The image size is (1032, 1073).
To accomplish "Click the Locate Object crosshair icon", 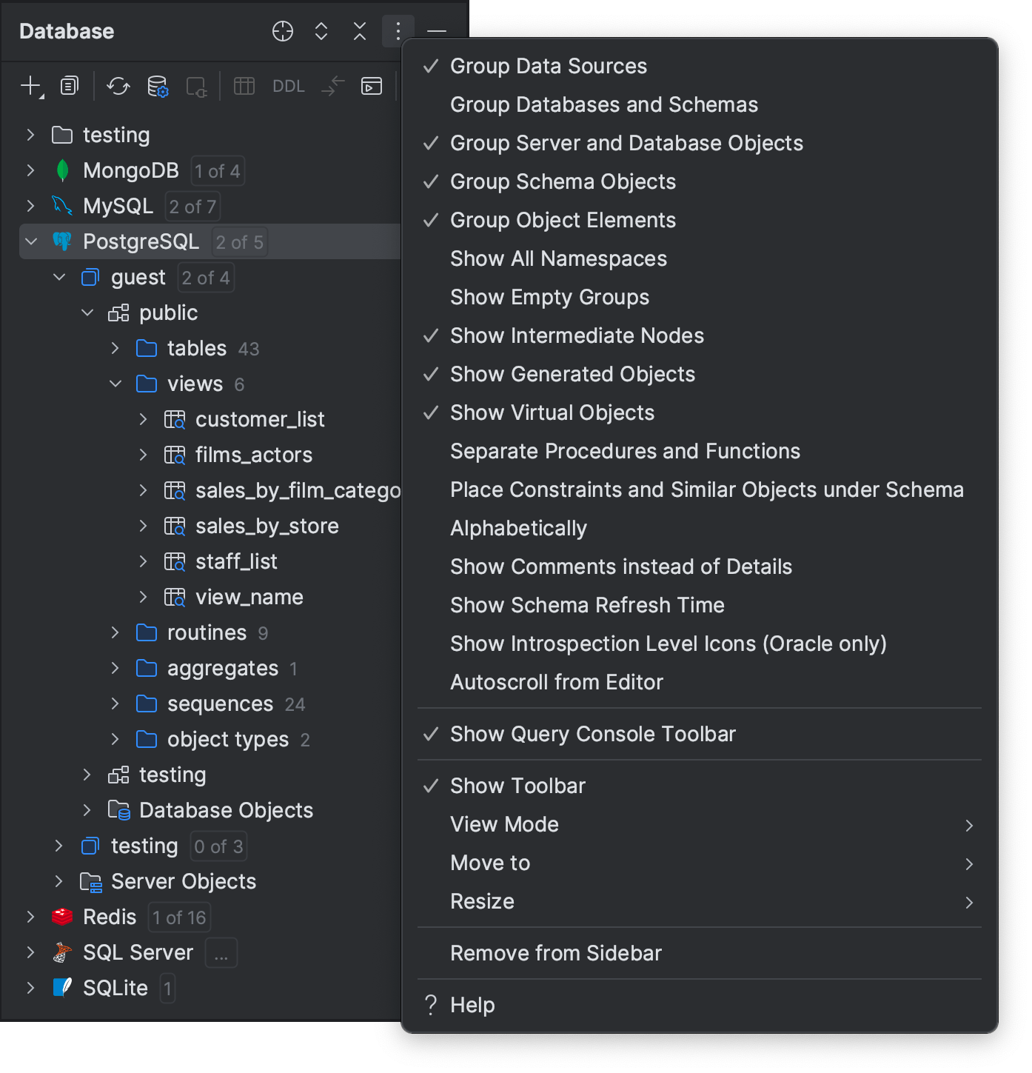I will click(x=282, y=32).
